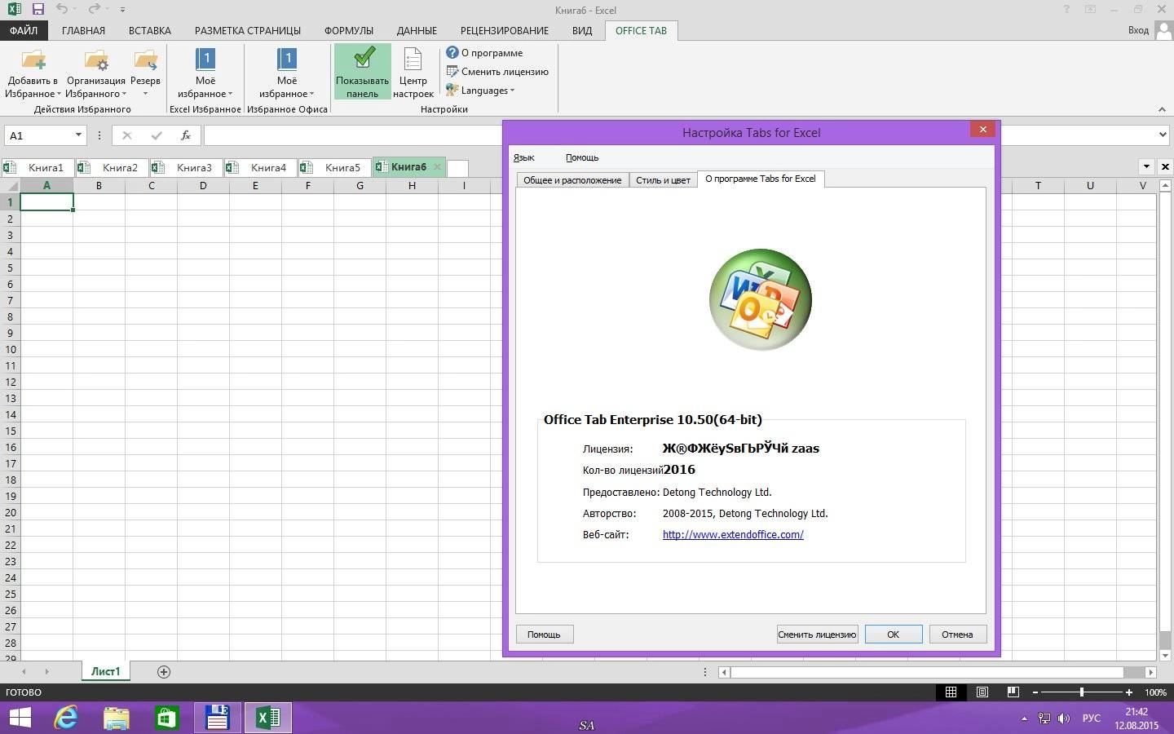1174x734 pixels.
Task: Click the Undo arrow in quick access toolbar
Action: [62, 10]
